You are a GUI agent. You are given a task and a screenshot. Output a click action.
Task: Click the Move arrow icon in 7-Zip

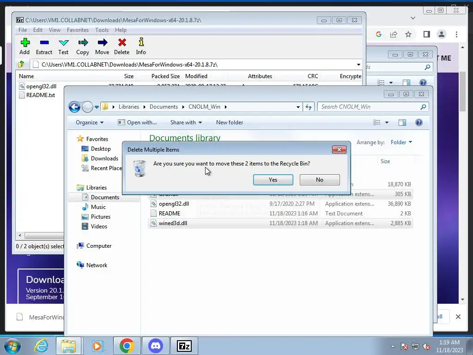[102, 46]
